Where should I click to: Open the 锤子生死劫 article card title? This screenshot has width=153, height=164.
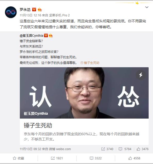pyautogui.click(x=38, y=125)
